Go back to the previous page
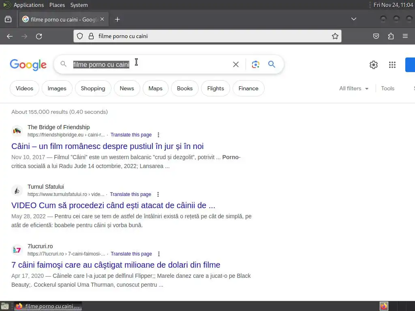The width and height of the screenshot is (415, 311). point(10,36)
